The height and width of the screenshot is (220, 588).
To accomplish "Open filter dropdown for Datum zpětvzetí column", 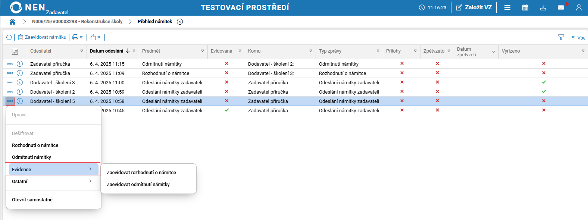I will pyautogui.click(x=494, y=52).
